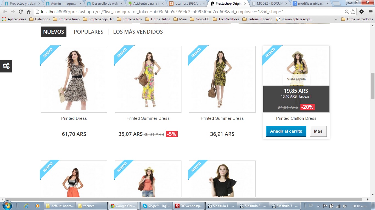The height and width of the screenshot is (210, 375).
Task: Go back to the previous page
Action: (5, 12)
